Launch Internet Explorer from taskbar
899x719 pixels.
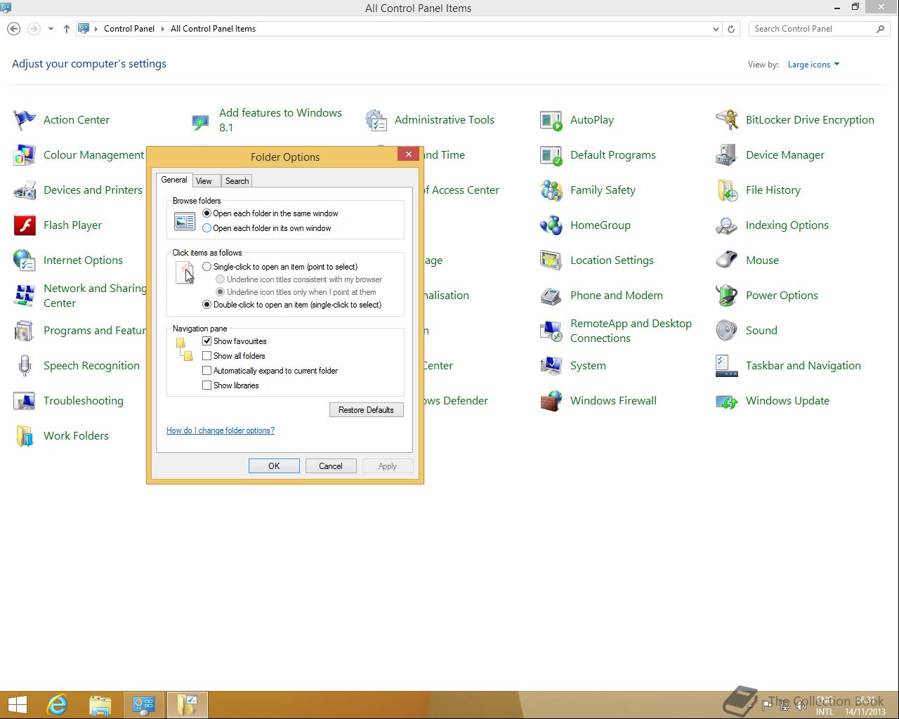[57, 705]
